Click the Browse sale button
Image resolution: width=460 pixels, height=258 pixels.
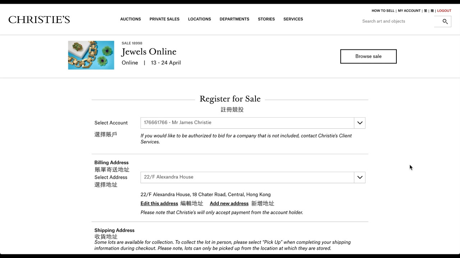(368, 56)
